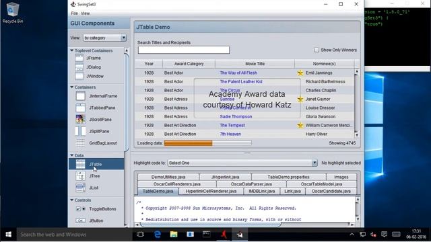Open File Explorer from the taskbar
The width and height of the screenshot is (431, 242).
[x=174, y=235]
